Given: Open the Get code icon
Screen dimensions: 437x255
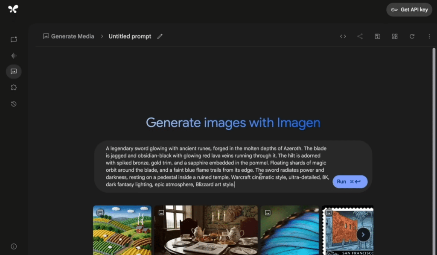Looking at the screenshot, I should 343,36.
